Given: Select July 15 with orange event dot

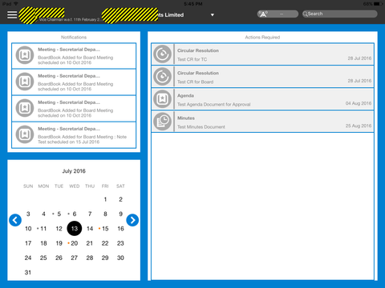Looking at the screenshot, I should tap(105, 229).
